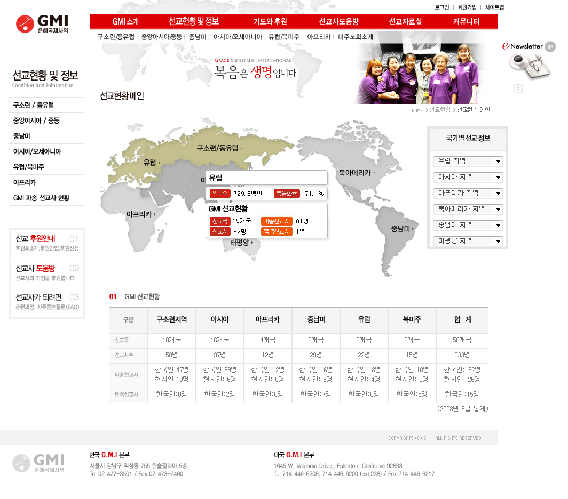
Task: Select 북아메리카 region on the map
Action: 357,173
